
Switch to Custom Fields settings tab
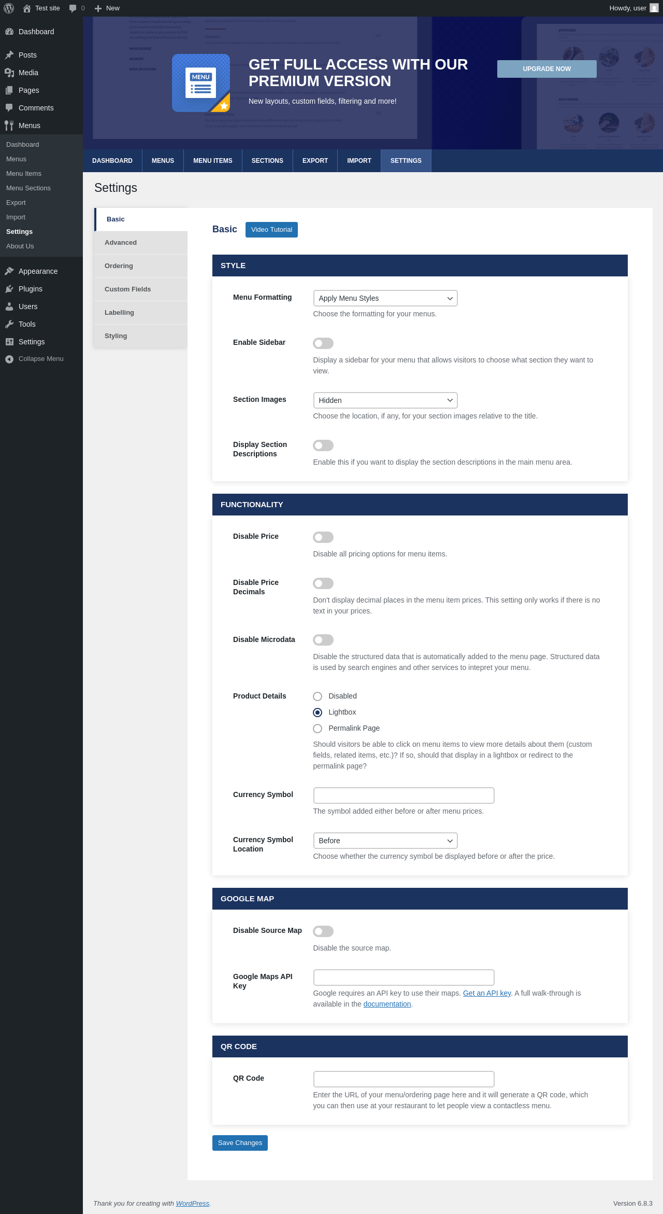(x=141, y=289)
